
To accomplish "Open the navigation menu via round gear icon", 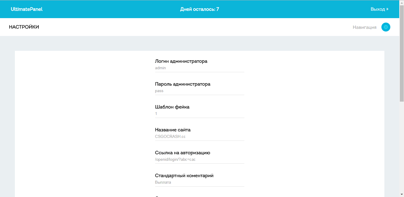I will 386,27.
